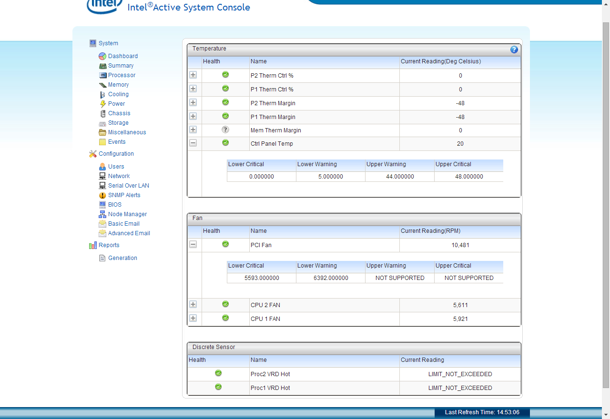Collapse the PCI Fan row

click(x=193, y=244)
